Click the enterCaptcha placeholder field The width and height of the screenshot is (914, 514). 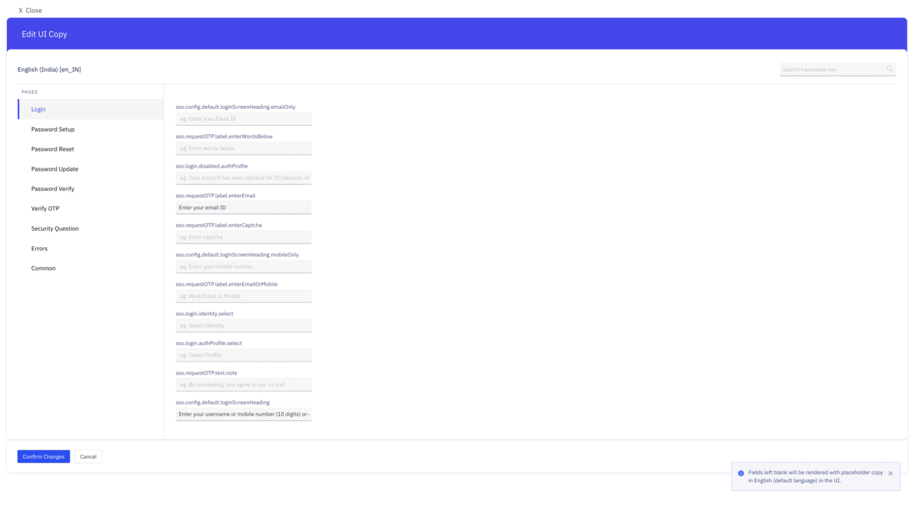[x=243, y=237]
